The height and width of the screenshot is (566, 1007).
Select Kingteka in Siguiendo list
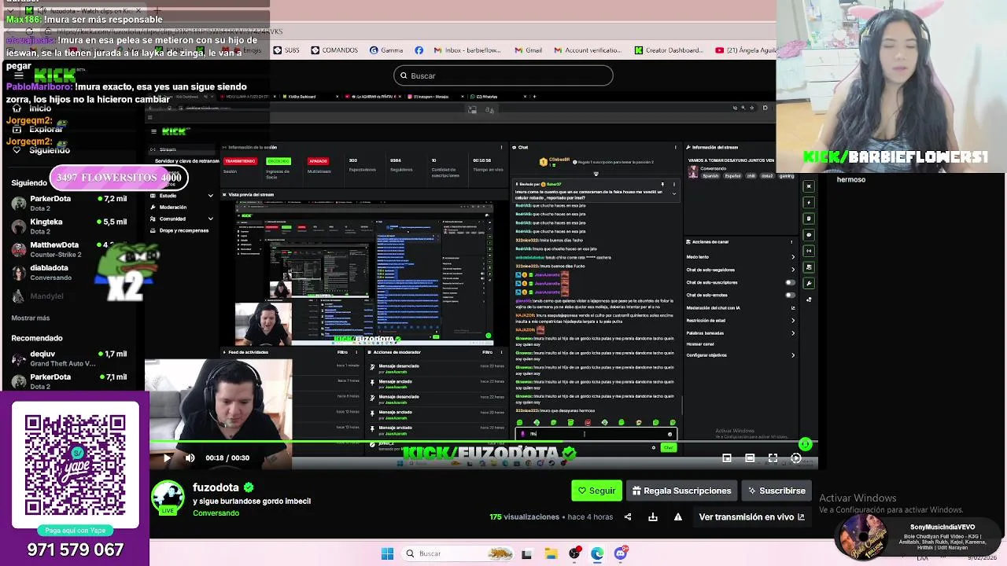point(69,226)
